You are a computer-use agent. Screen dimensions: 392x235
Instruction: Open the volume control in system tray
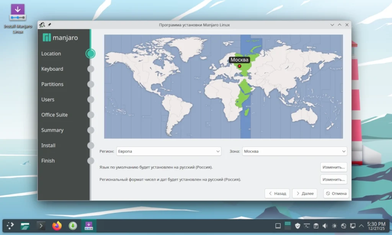click(x=325, y=226)
